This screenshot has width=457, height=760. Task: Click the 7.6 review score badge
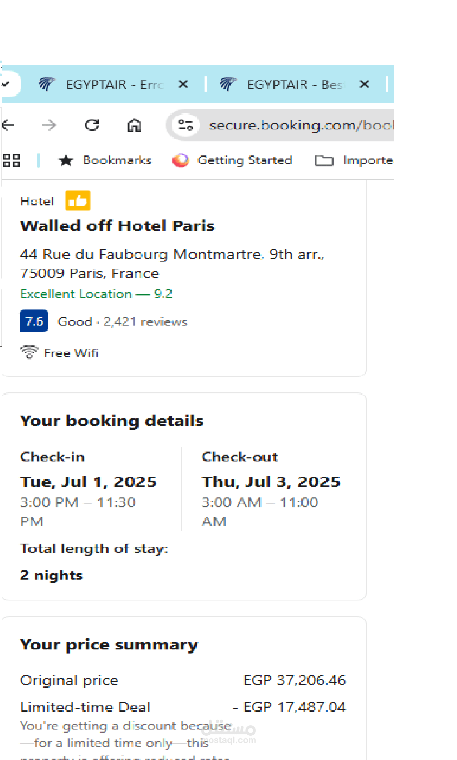(x=34, y=321)
